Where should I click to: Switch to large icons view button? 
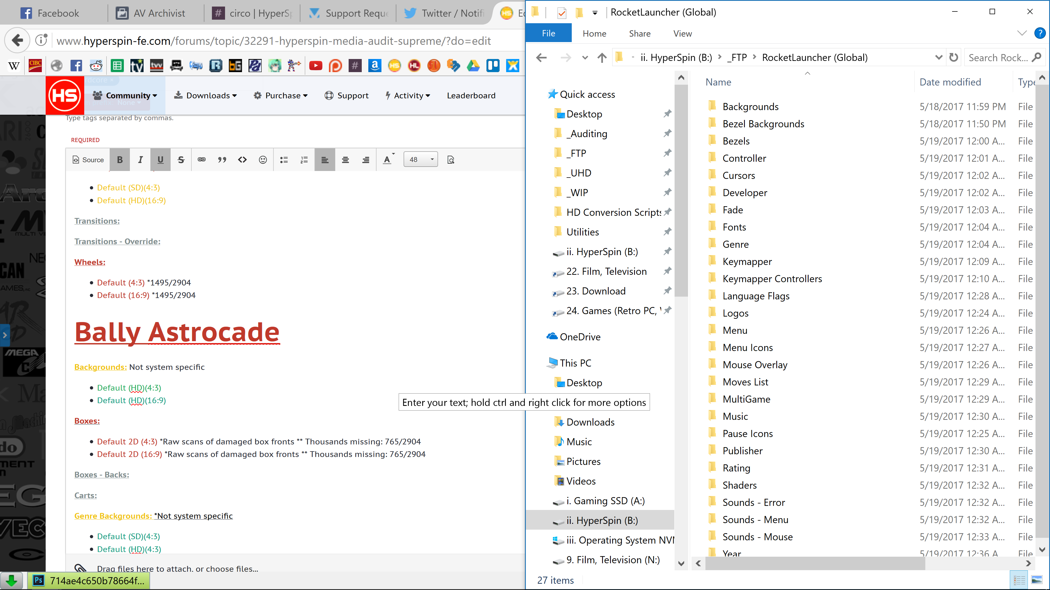click(x=1037, y=580)
